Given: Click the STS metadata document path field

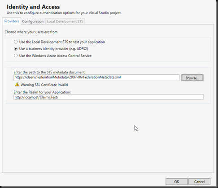Looking at the screenshot, I should (x=96, y=77).
